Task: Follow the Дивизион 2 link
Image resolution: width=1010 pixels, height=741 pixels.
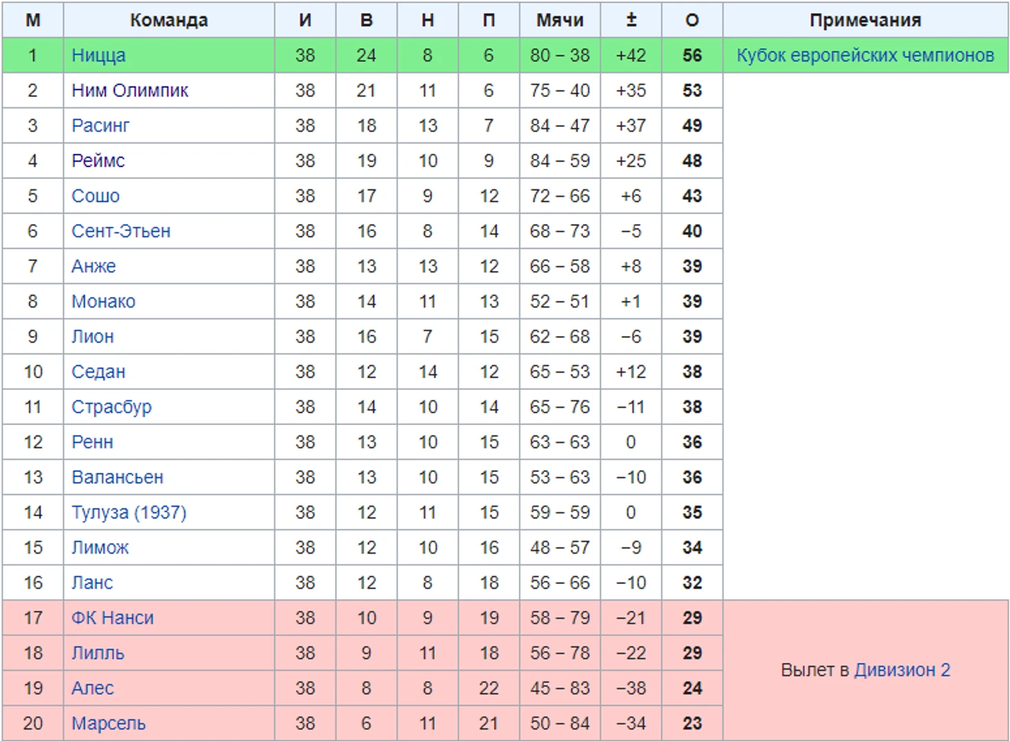Action: click(902, 670)
